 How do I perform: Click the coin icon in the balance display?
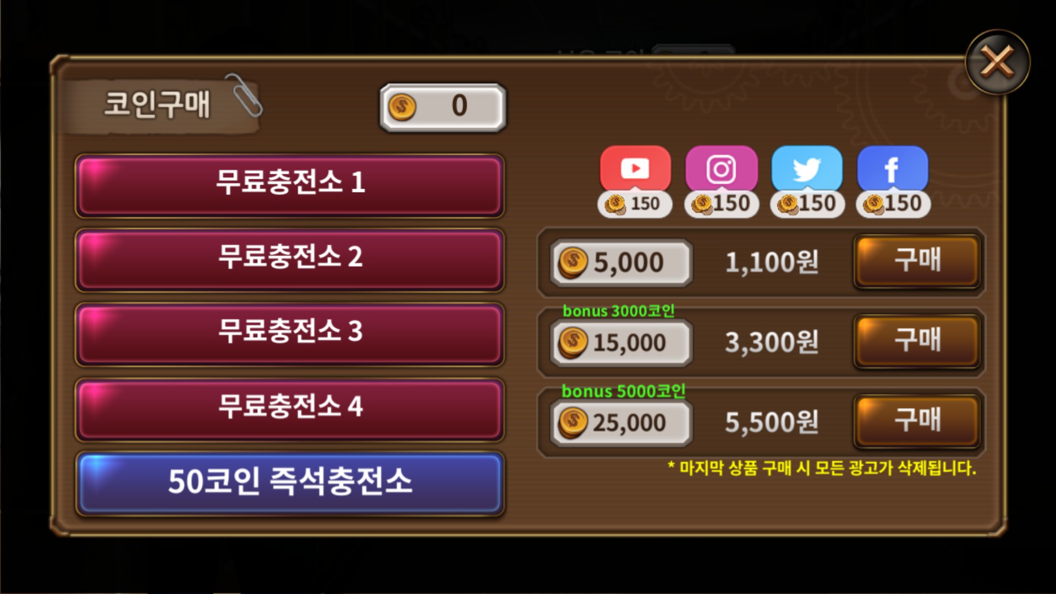pos(402,107)
